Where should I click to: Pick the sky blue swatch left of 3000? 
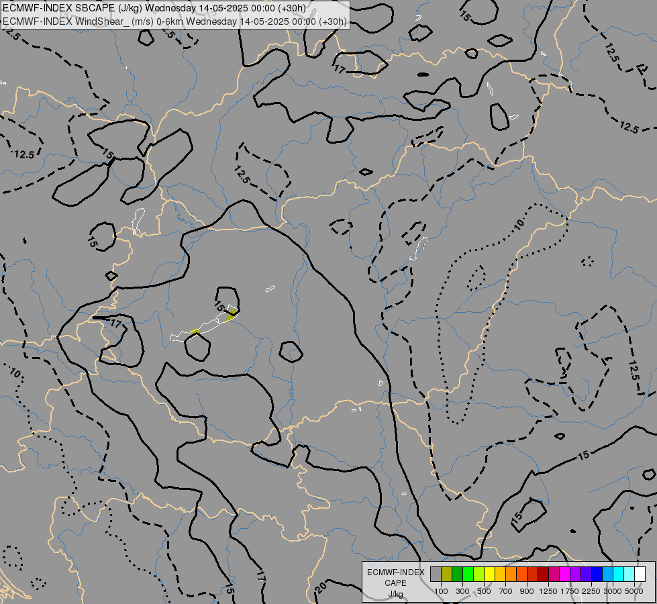point(608,574)
